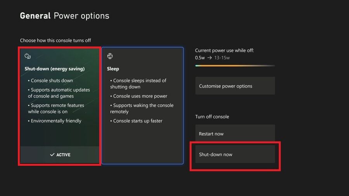Select the Shut-down (energy saving) option title
This screenshot has height=196, width=349.
(x=55, y=69)
